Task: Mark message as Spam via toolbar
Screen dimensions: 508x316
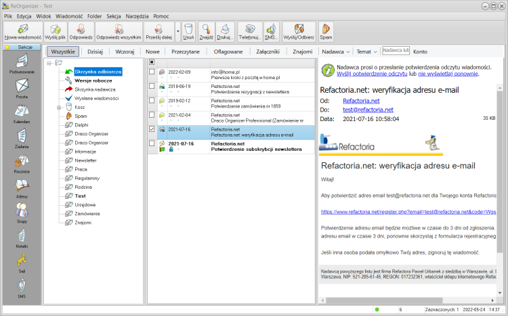Action: (x=326, y=32)
